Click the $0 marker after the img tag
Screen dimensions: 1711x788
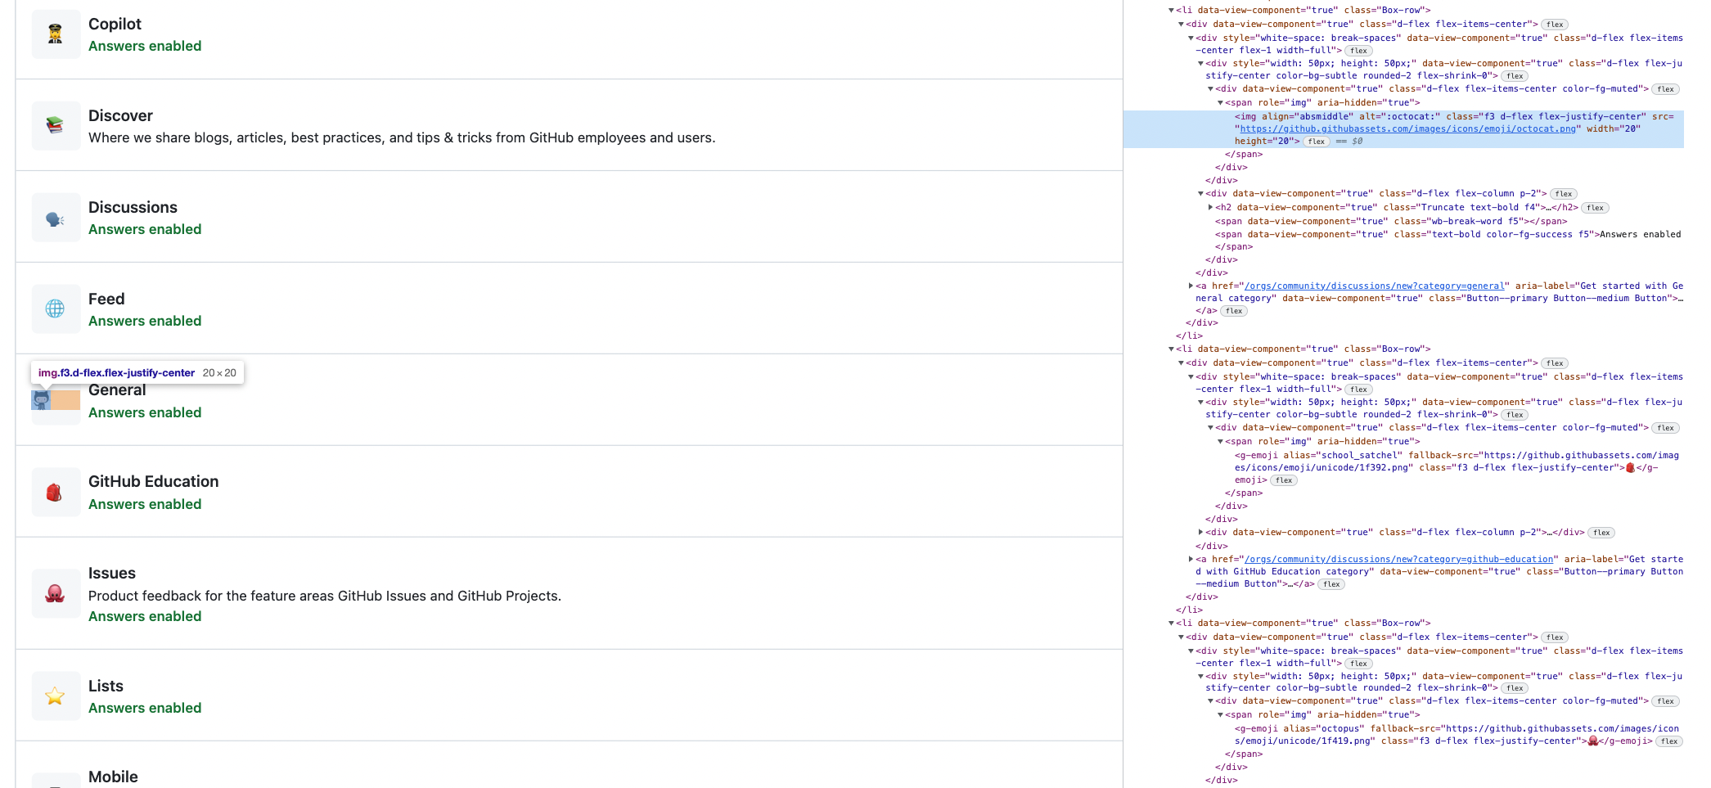click(1357, 141)
